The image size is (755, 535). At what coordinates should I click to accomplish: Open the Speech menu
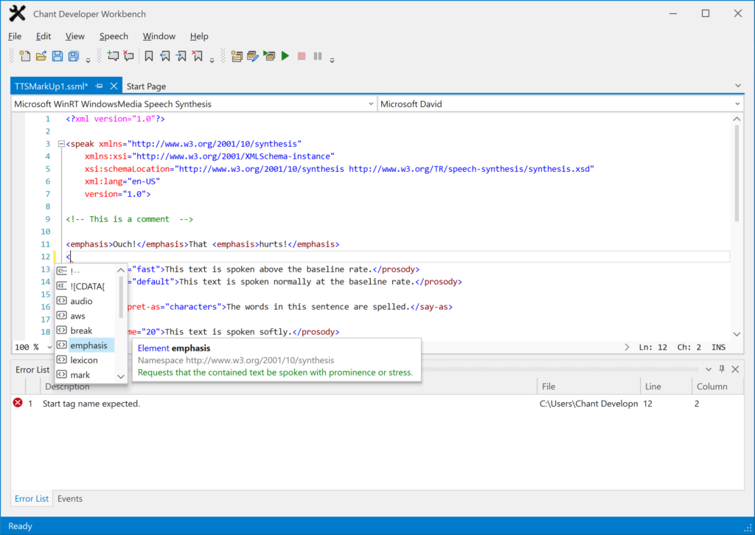pos(114,36)
